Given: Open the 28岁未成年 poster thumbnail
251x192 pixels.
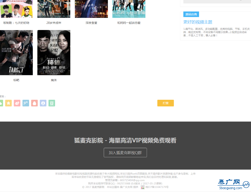Looking at the screenshot, I should tap(54, 9).
